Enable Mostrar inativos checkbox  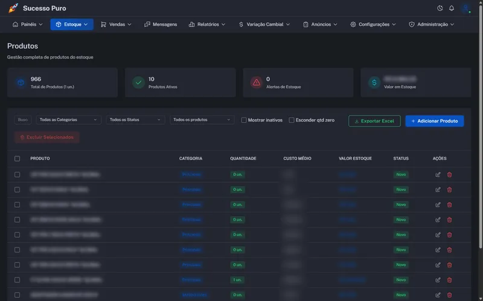244,120
